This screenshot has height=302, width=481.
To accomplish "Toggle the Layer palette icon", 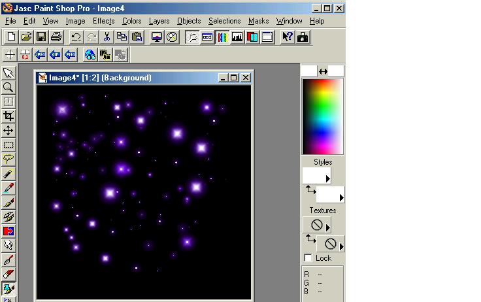I will [252, 37].
